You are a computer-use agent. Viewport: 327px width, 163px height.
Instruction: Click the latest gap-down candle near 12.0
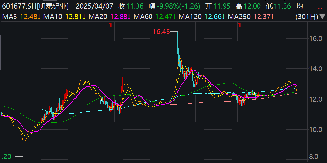pos(297,104)
